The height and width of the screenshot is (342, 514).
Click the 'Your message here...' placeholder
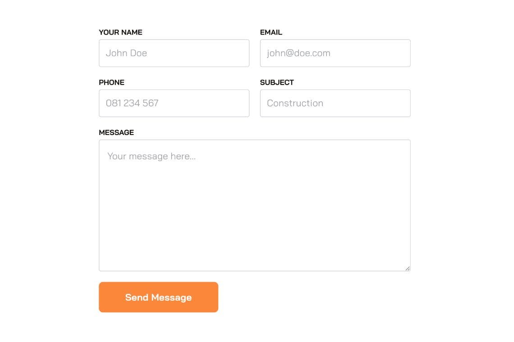point(151,157)
